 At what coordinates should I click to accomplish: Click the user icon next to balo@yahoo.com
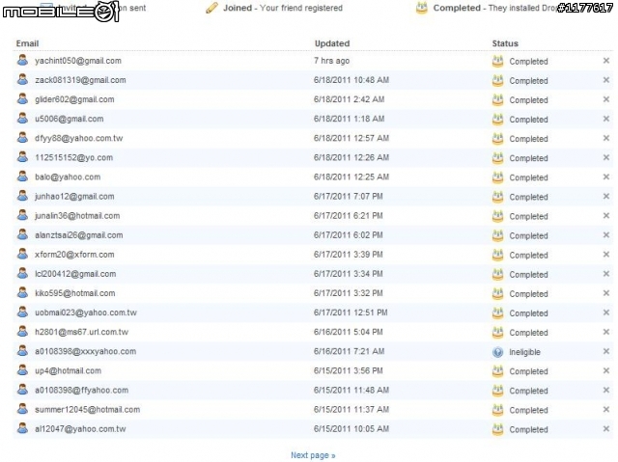[x=23, y=177]
